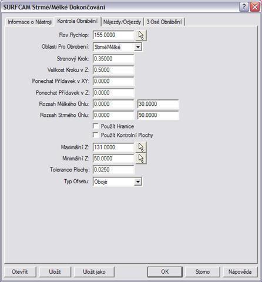Click Rozsah Strmého Úhlu minimum field
This screenshot has height=282, width=262.
113,115
